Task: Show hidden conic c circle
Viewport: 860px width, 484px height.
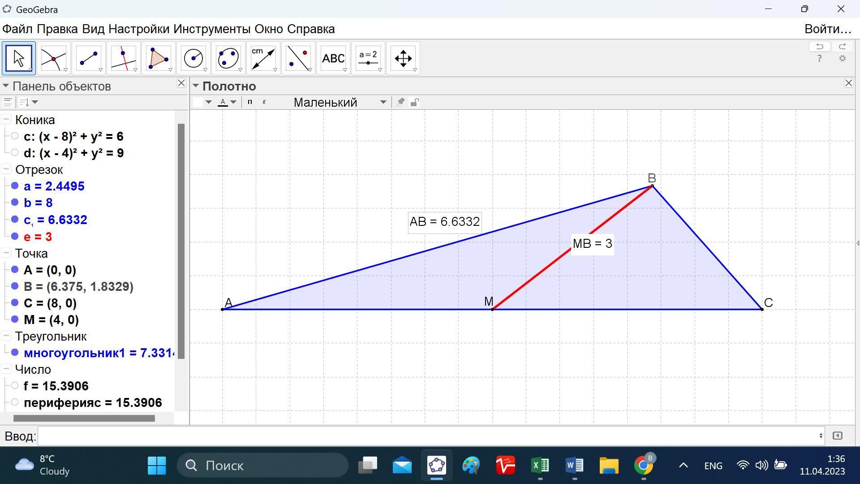Action: click(x=15, y=136)
